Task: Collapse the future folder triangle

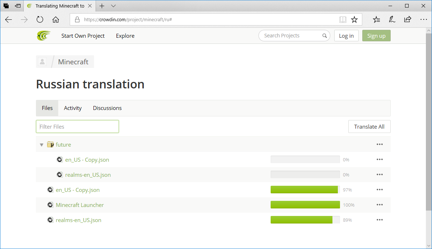Action: coord(42,145)
